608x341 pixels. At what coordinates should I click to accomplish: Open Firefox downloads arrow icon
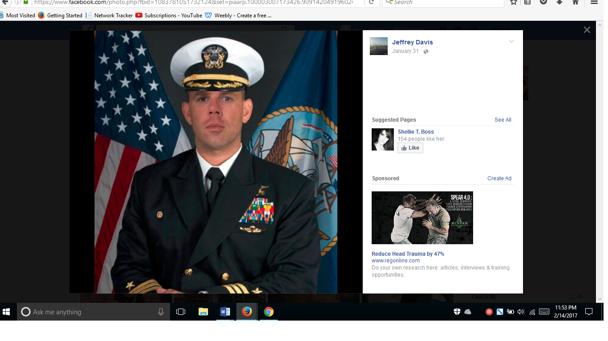click(x=559, y=2)
